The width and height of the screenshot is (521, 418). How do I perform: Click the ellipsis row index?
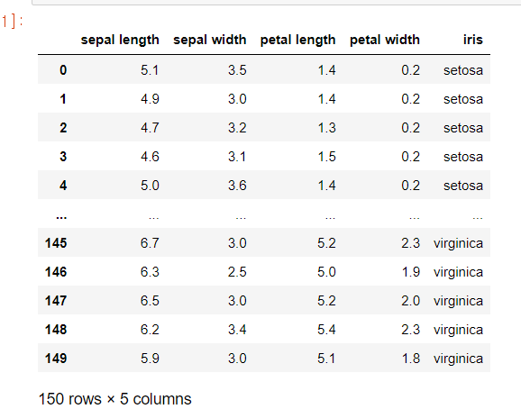tap(61, 217)
